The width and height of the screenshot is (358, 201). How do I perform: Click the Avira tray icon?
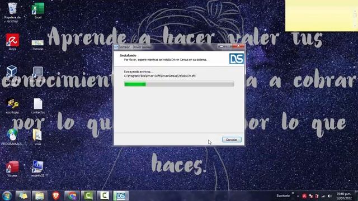[x=304, y=196]
